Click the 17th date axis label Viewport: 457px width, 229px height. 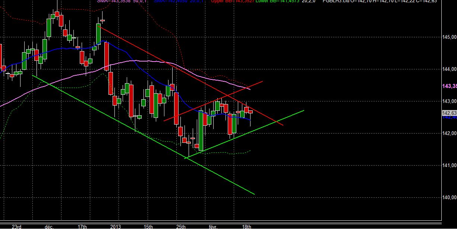[x=82, y=226]
